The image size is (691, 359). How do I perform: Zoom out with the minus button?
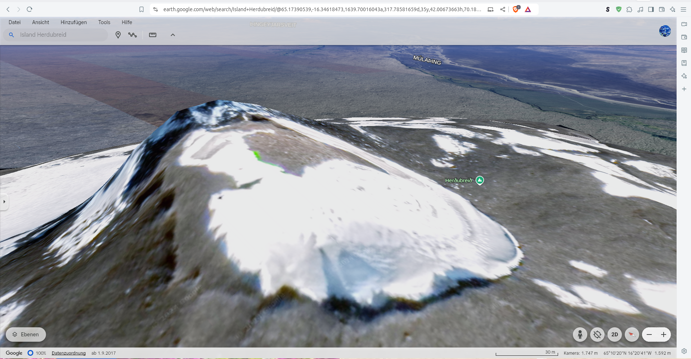[649, 335]
